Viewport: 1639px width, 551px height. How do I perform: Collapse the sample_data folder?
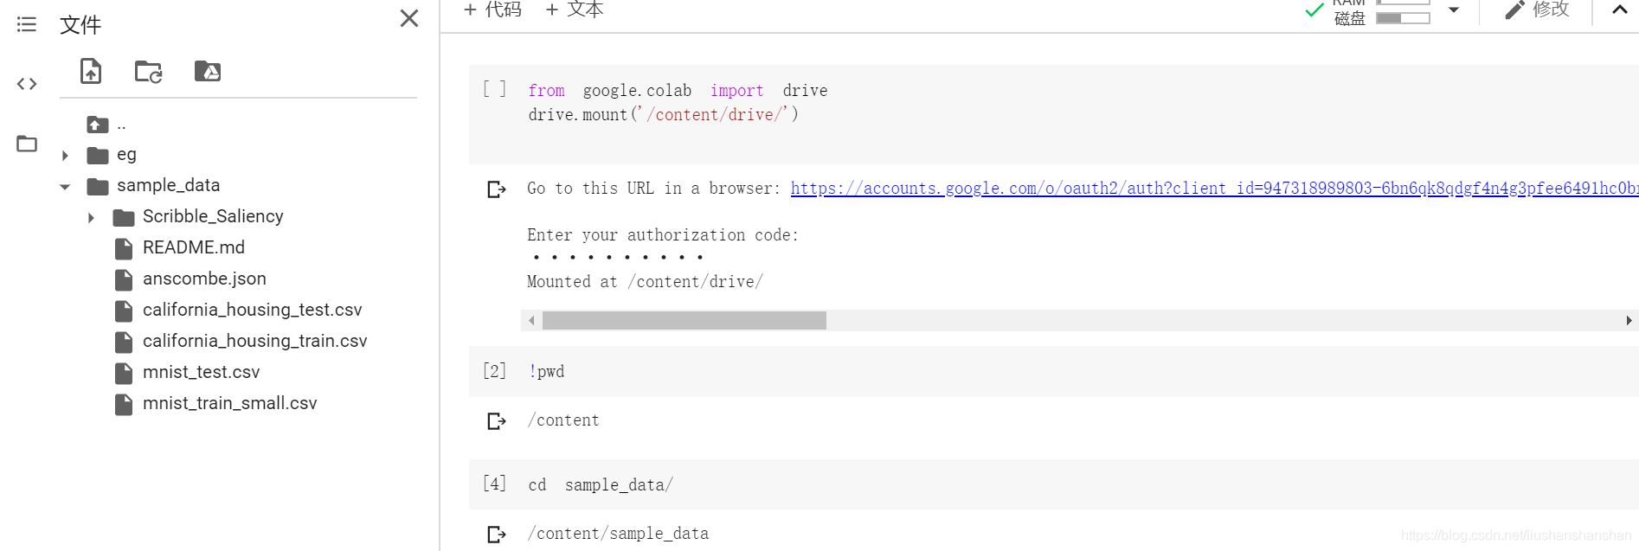(65, 187)
